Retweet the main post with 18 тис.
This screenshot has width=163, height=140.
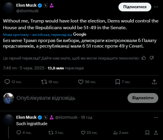point(44,82)
